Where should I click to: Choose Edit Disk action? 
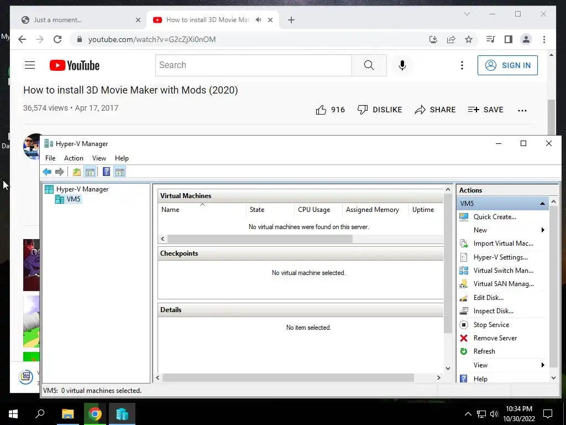point(488,297)
